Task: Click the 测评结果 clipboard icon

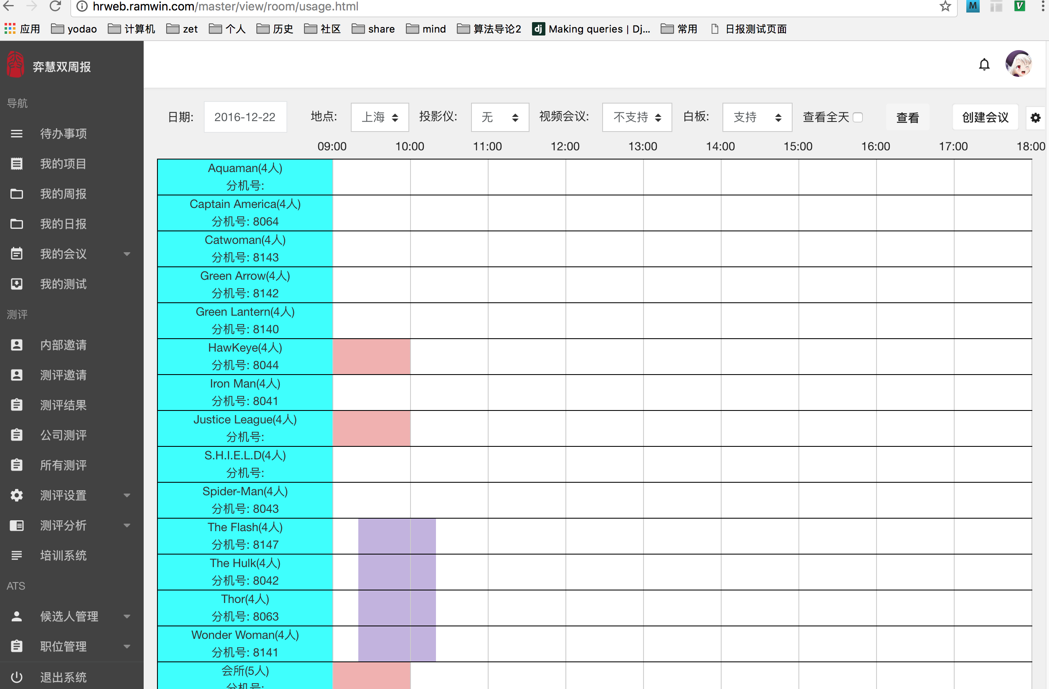Action: pyautogui.click(x=17, y=405)
